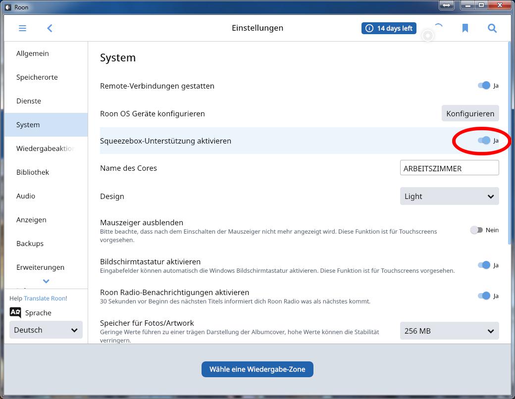Viewport: 515px width, 399px height.
Task: Click the Mauszeiger ausblenden label
Action: [x=142, y=222]
